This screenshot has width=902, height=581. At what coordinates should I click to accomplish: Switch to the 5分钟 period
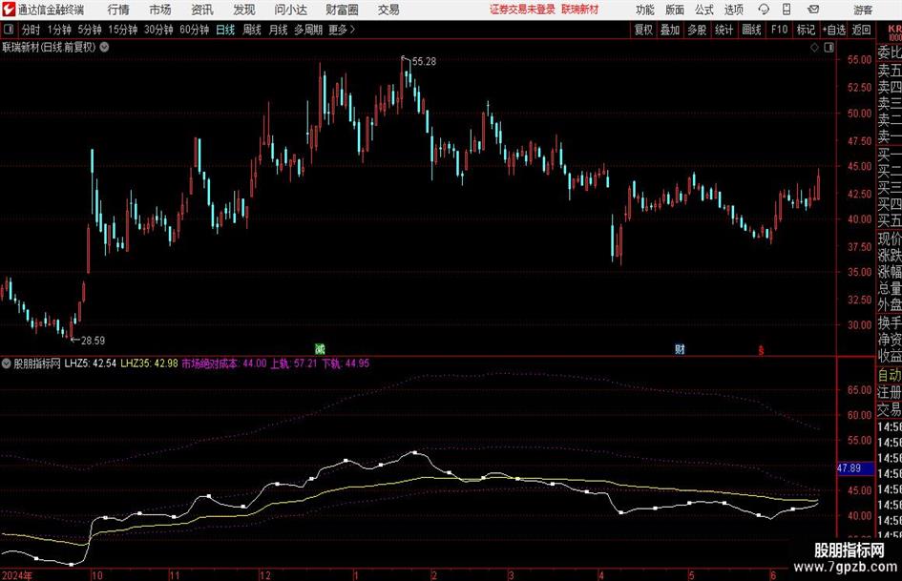[x=90, y=30]
